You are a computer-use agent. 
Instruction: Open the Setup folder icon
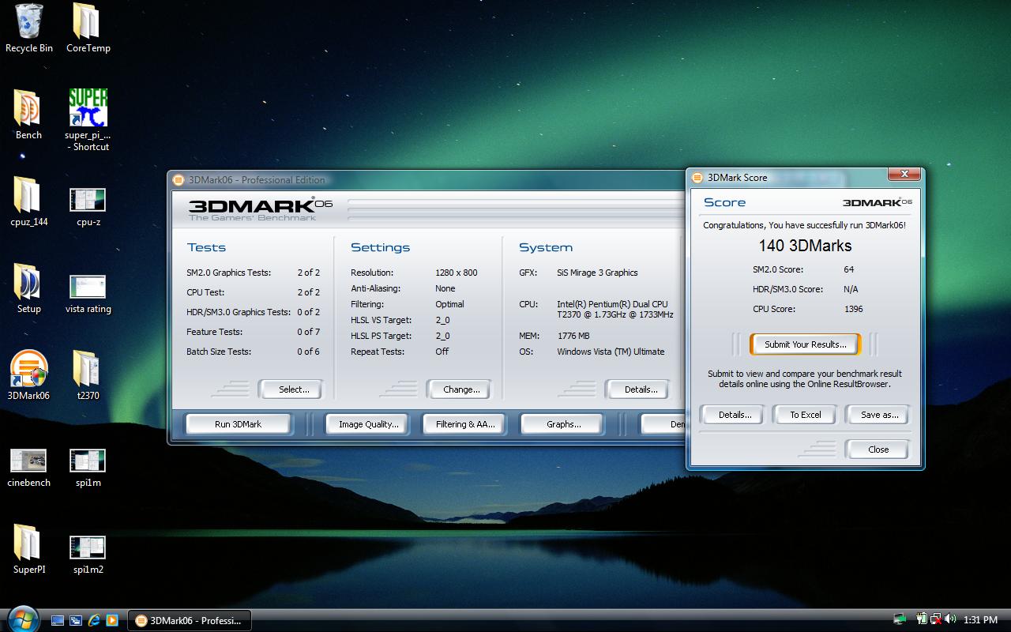pyautogui.click(x=28, y=282)
